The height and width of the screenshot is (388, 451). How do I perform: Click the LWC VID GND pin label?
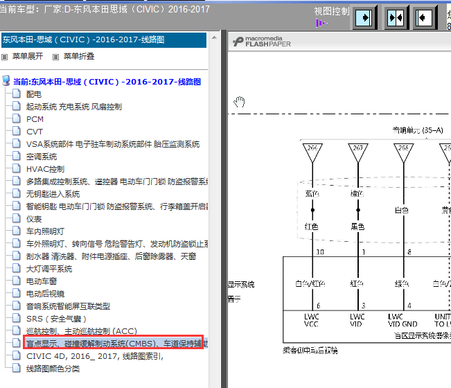point(403,320)
